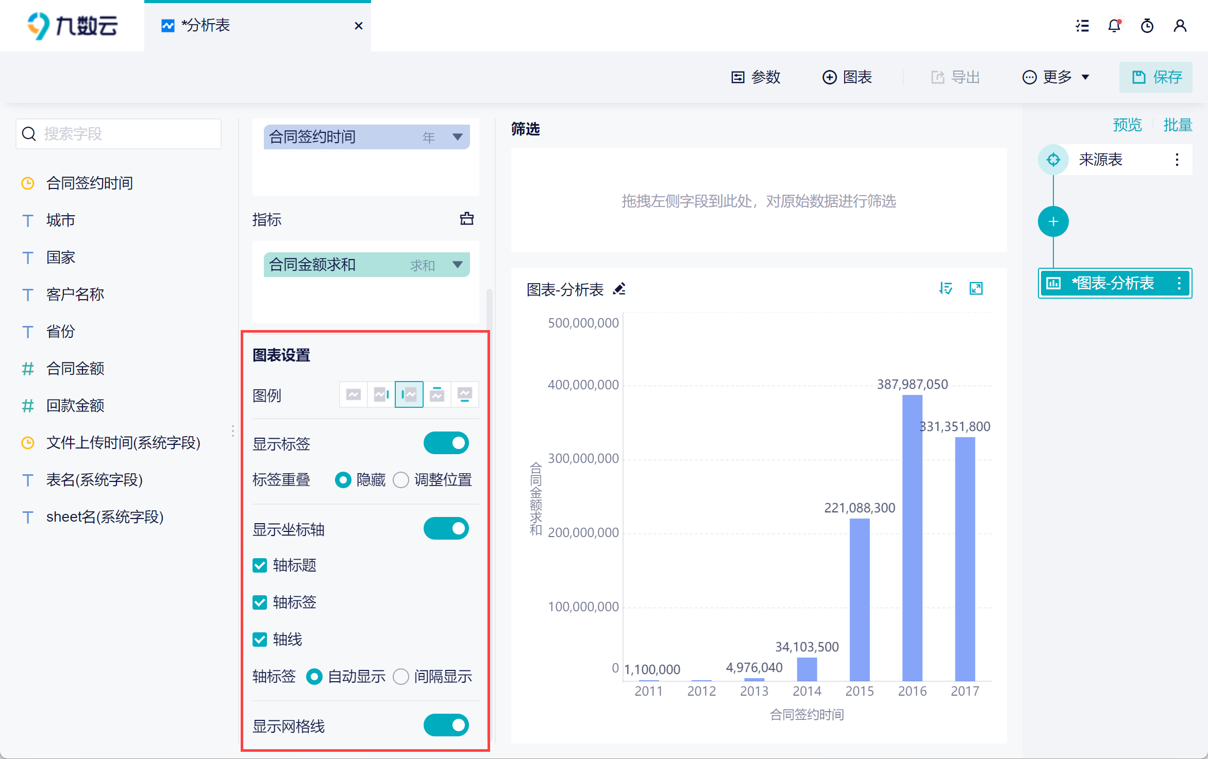The width and height of the screenshot is (1208, 759).
Task: Toggle the 显示标签 switch
Action: click(446, 443)
